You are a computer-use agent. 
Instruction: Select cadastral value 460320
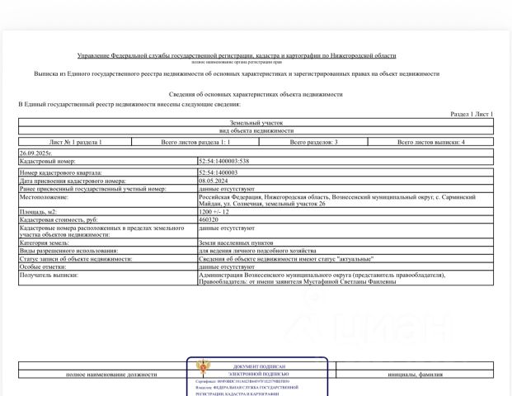coord(209,220)
